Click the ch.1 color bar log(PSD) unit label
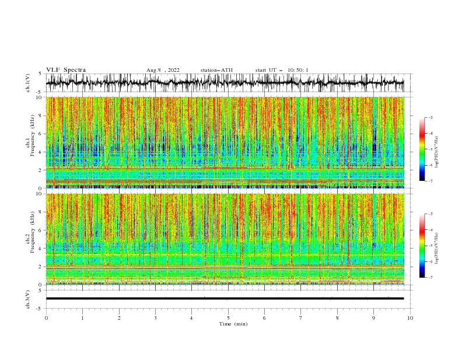 point(437,152)
